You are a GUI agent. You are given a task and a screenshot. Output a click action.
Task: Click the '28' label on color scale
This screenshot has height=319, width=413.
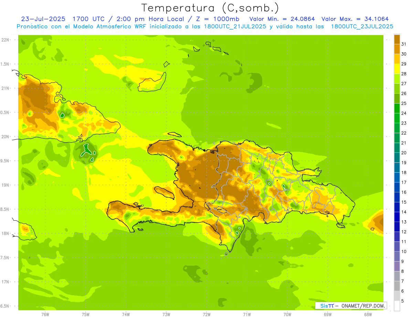[404, 74]
